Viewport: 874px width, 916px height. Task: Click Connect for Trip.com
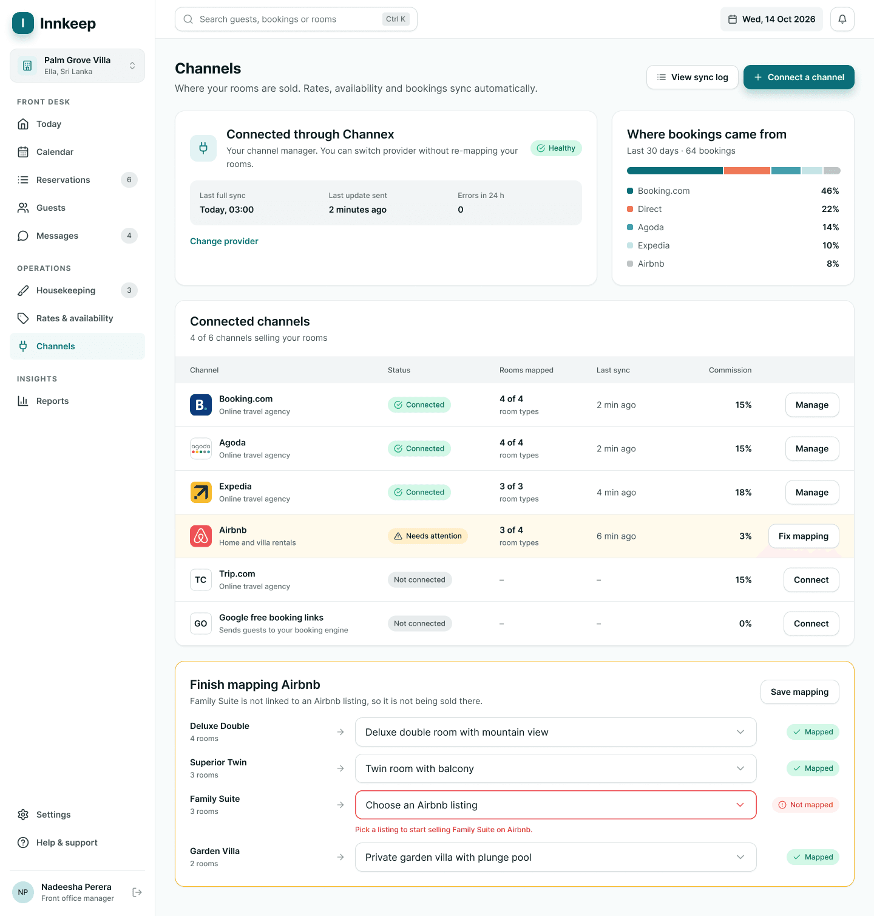point(811,579)
